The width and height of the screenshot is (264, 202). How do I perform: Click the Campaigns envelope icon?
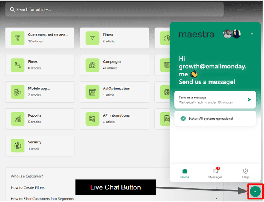point(92,65)
